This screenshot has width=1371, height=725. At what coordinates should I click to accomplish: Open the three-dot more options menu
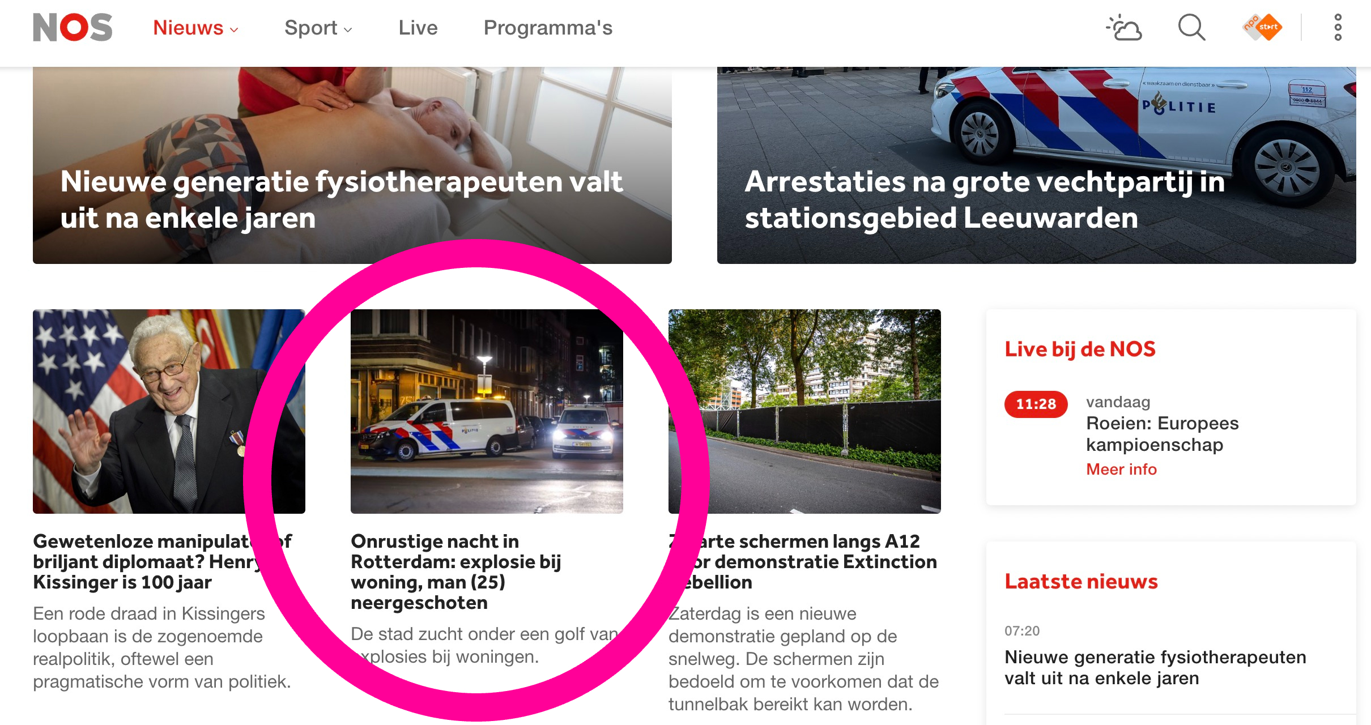tap(1338, 27)
